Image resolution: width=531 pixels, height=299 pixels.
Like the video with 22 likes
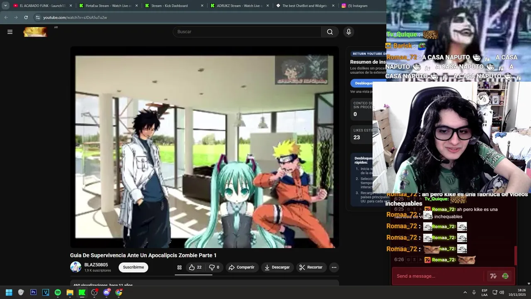(x=195, y=267)
